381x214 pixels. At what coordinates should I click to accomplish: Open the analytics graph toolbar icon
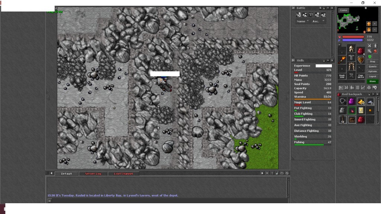(363, 87)
